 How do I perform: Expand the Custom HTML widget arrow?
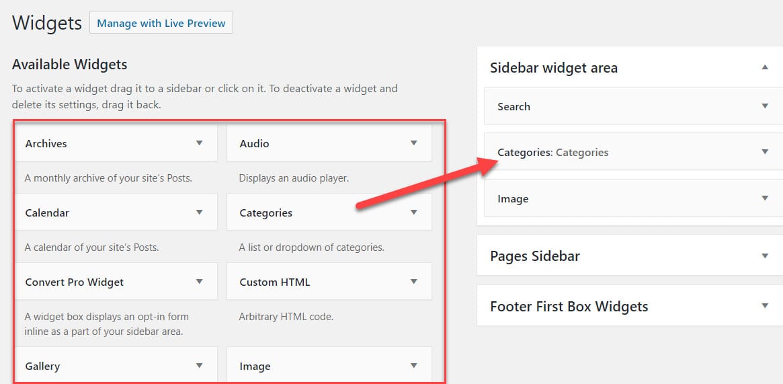(x=413, y=282)
